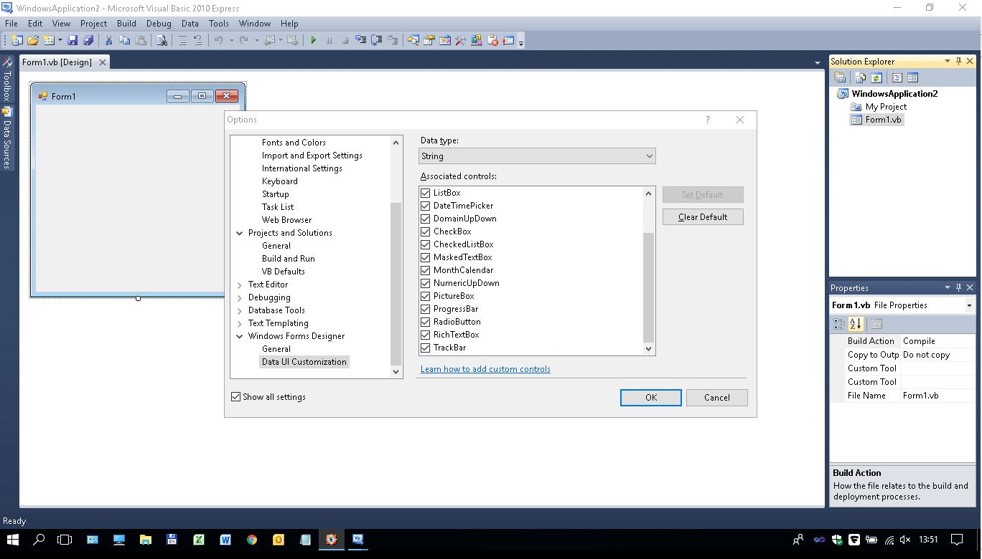Click Refresh icon in Solution Explorer

pos(876,77)
